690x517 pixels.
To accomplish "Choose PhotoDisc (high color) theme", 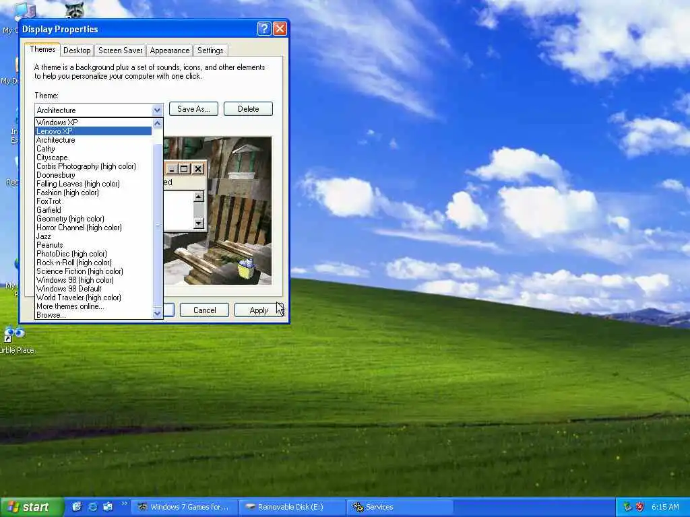I will click(x=93, y=254).
